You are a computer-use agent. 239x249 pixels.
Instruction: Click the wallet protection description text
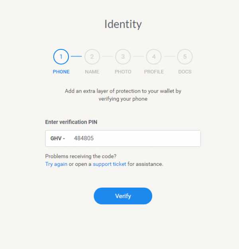pos(123,95)
